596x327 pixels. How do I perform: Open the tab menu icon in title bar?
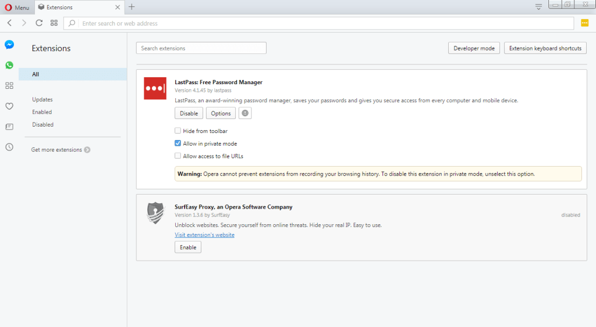[x=538, y=7]
